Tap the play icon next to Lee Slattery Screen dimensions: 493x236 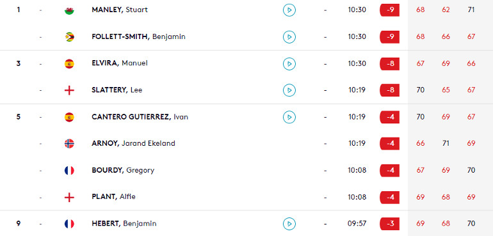[289, 90]
